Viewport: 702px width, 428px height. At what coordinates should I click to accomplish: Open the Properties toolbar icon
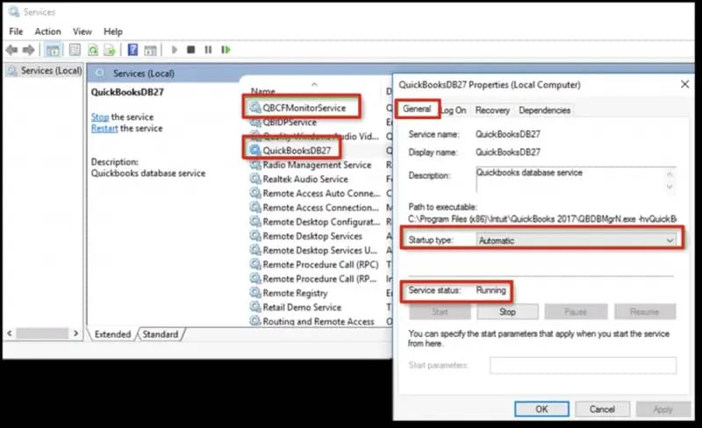[75, 50]
